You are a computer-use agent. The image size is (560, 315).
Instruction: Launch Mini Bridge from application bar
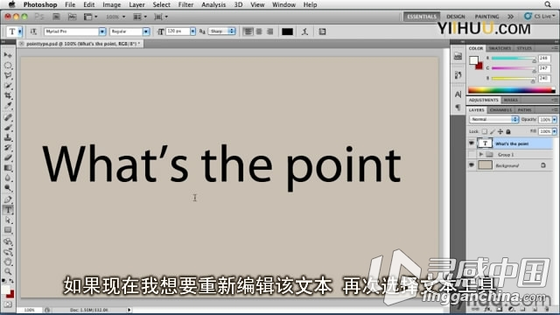click(x=72, y=17)
